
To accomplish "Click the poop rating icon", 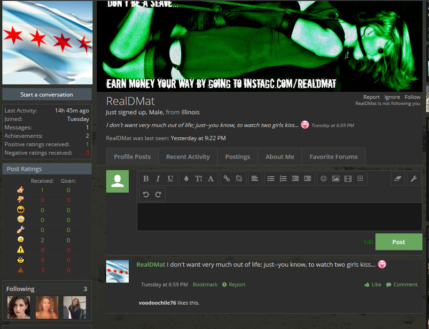I will pos(21,270).
